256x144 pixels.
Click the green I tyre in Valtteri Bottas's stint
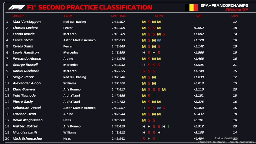point(168,126)
